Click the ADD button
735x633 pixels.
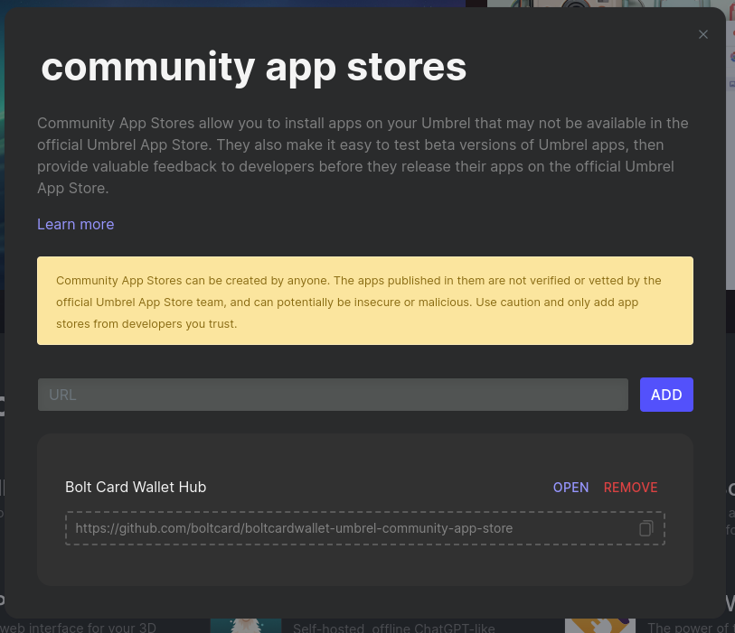click(x=666, y=395)
